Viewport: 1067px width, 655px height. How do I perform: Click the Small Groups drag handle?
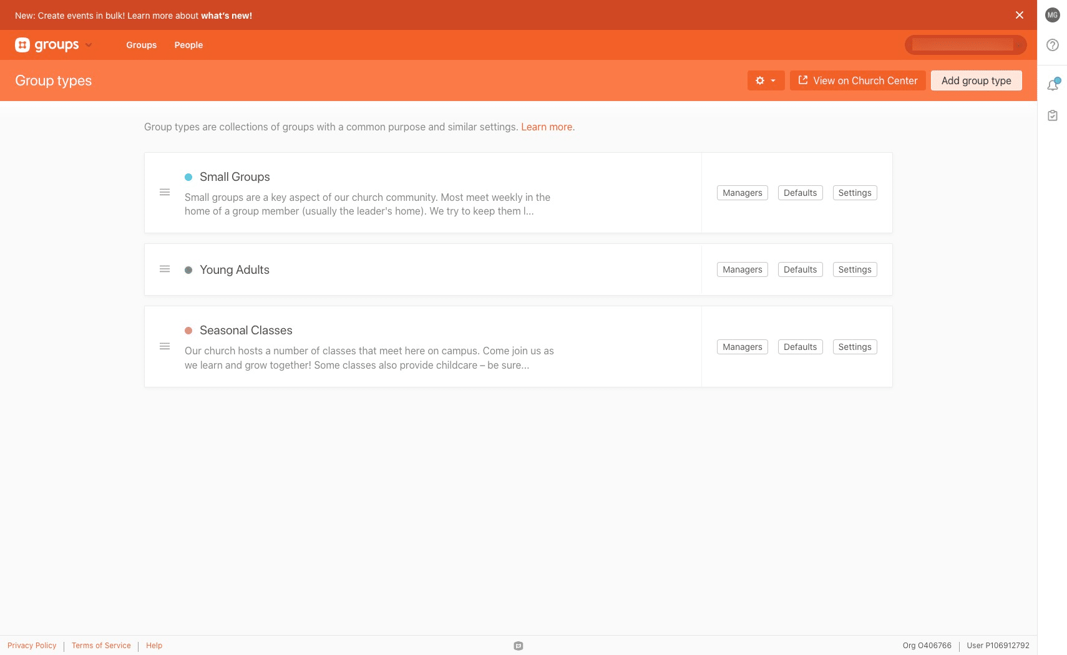(x=165, y=192)
